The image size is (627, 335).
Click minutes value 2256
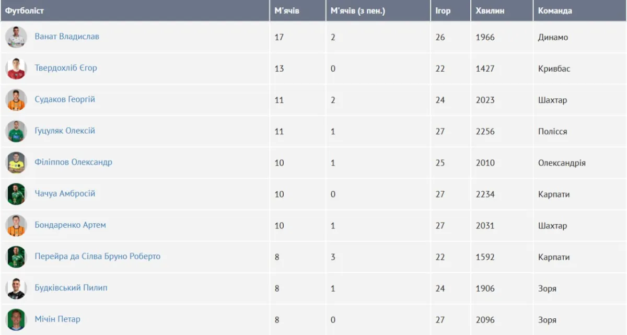[485, 132]
